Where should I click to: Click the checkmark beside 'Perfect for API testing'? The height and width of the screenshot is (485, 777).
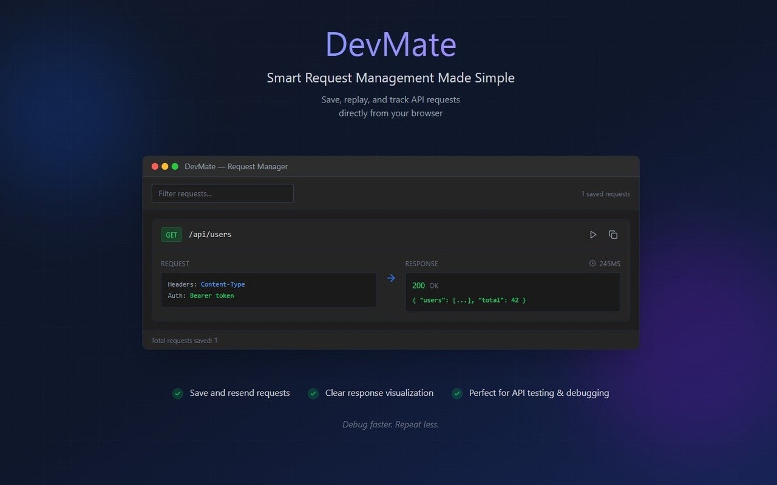456,393
